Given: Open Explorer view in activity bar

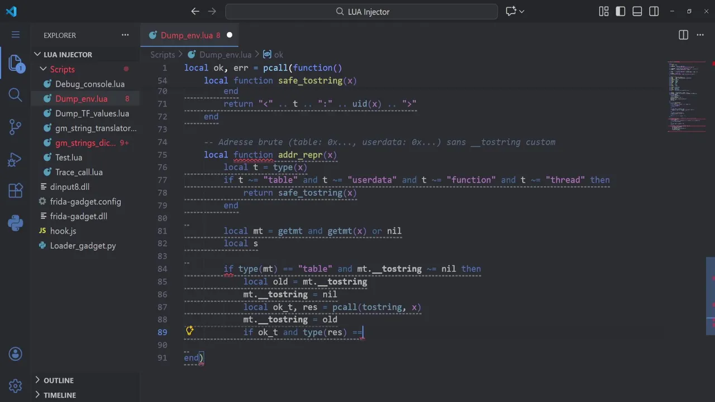Looking at the screenshot, I should 15,63.
